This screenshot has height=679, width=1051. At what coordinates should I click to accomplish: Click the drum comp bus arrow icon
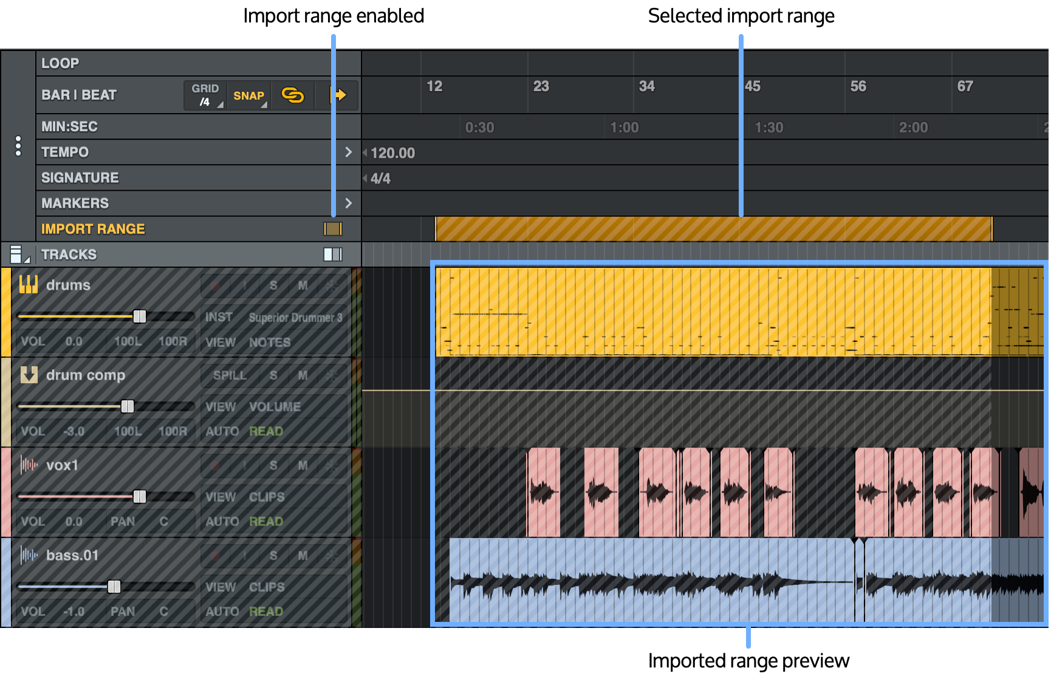pyautogui.click(x=29, y=375)
